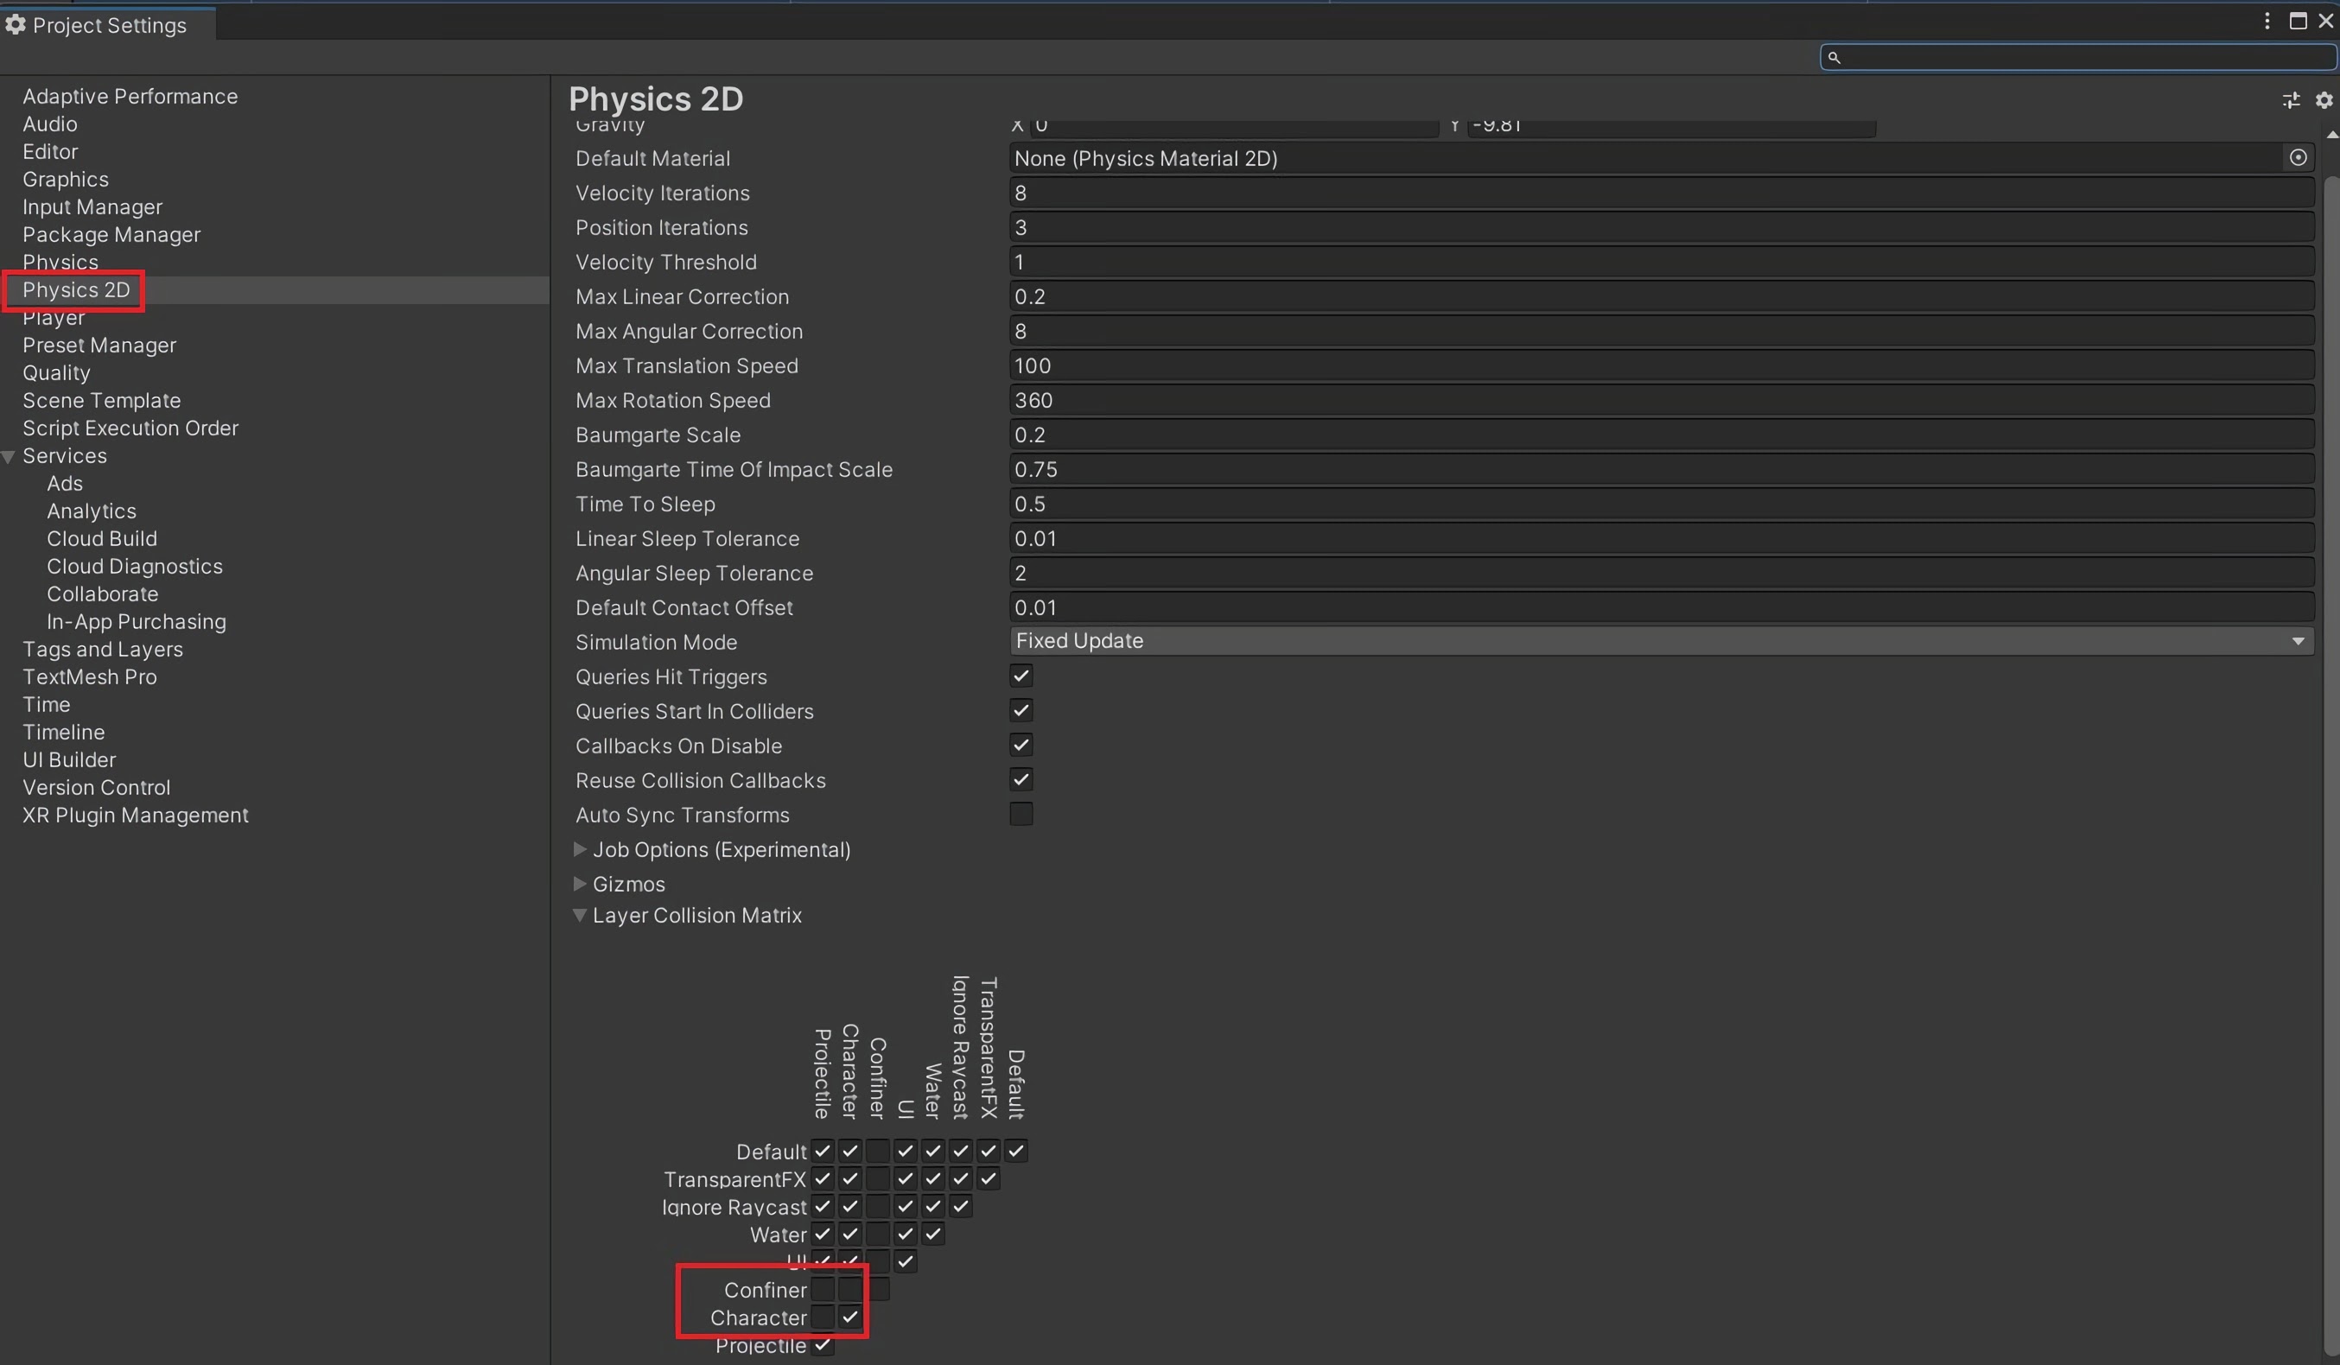
Task: Click the search icon in the top bar
Action: [x=1833, y=57]
